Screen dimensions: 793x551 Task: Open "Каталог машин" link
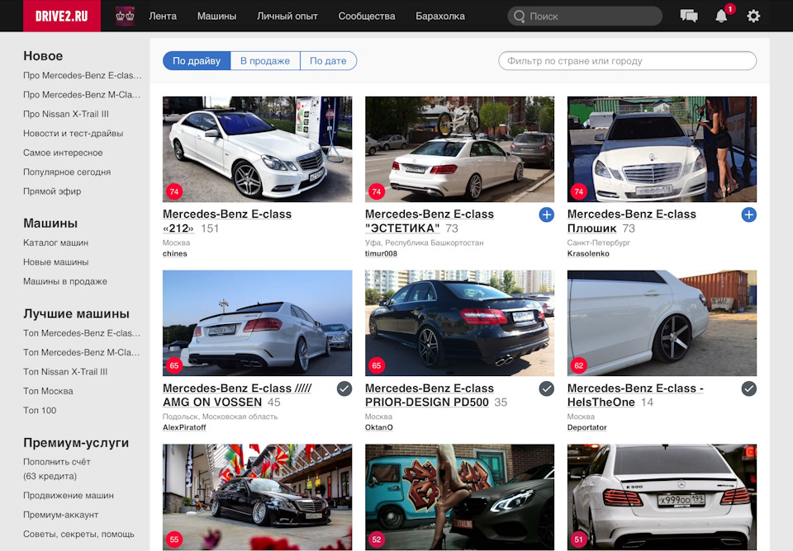(x=55, y=243)
